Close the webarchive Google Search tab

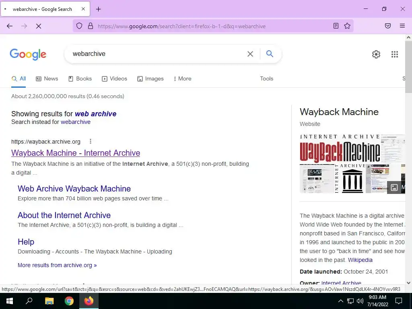[83, 9]
